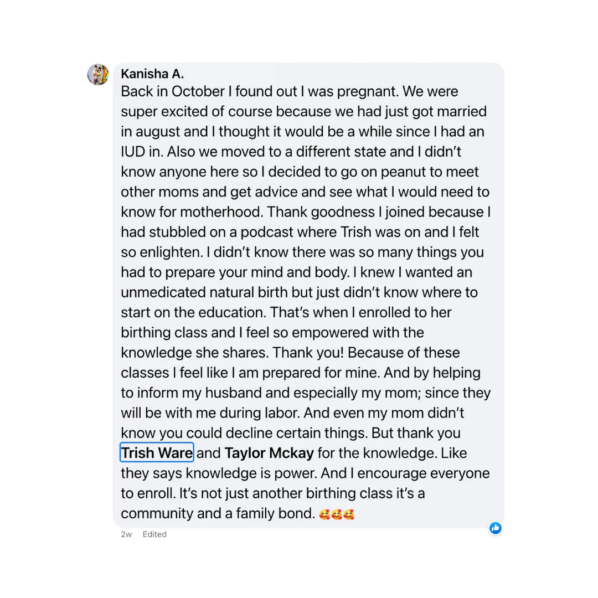View edit history via the Edited label
Image resolution: width=598 pixels, height=598 pixels.
(154, 534)
